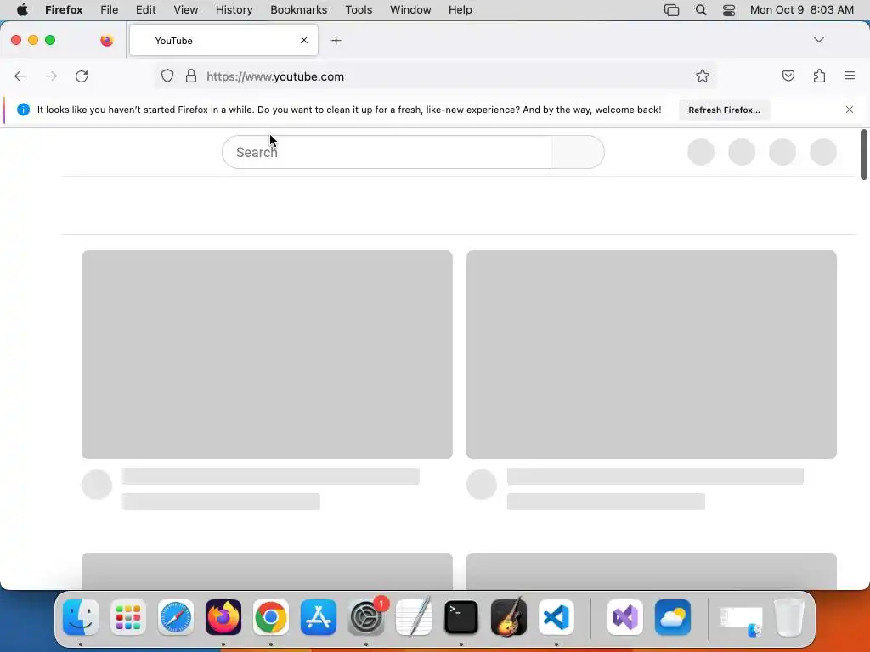870x652 pixels.
Task: Open Finder from the Dock
Action: pos(81,617)
